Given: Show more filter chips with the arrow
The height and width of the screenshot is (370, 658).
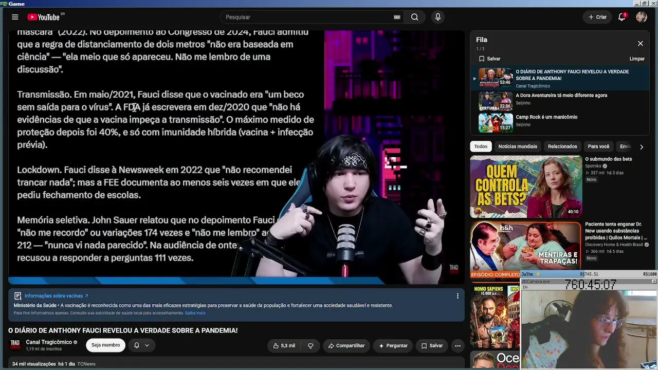Looking at the screenshot, I should 642,146.
